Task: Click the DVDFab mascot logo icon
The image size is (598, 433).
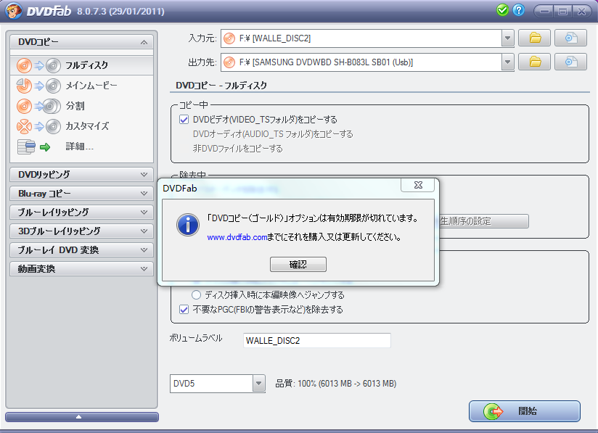Action: 13,11
